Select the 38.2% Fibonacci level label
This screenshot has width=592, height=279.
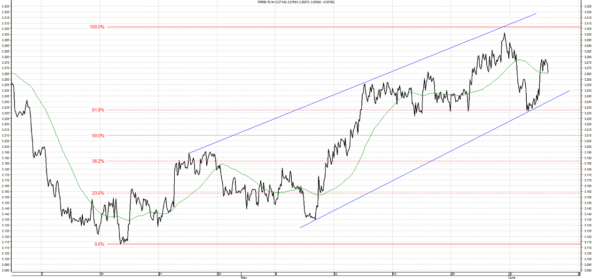98,161
